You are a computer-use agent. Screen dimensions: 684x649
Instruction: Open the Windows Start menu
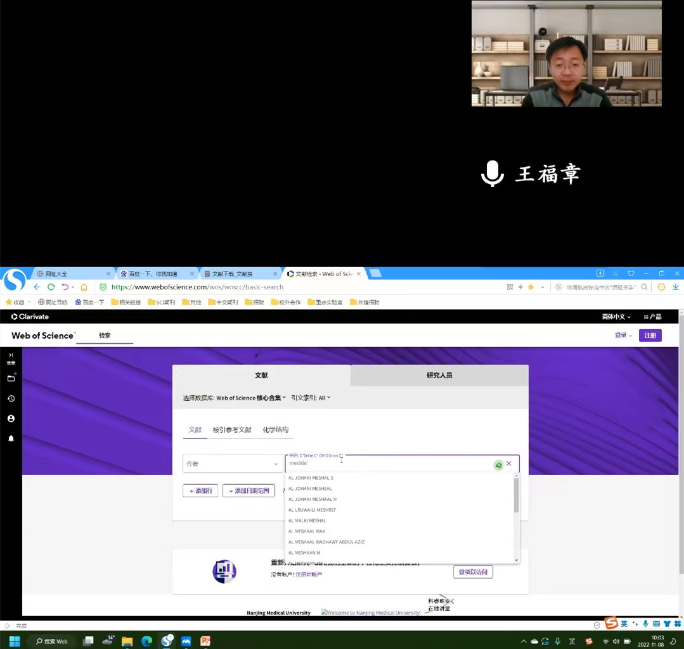pyautogui.click(x=15, y=641)
